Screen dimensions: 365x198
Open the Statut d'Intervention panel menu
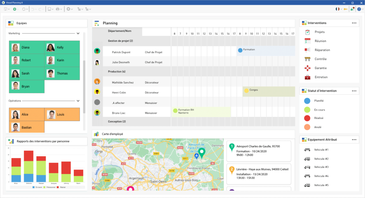click(354, 90)
